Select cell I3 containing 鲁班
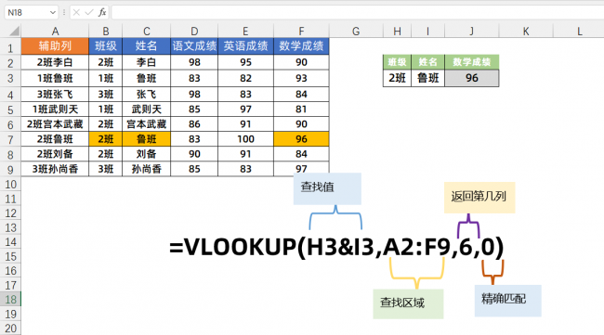This screenshot has height=335, width=604. click(428, 78)
